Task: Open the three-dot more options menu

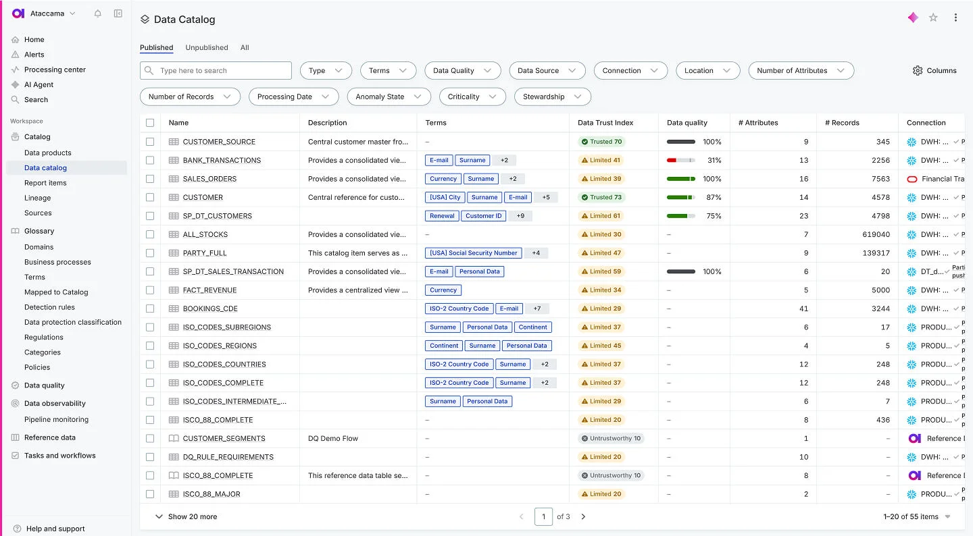Action: pos(955,18)
